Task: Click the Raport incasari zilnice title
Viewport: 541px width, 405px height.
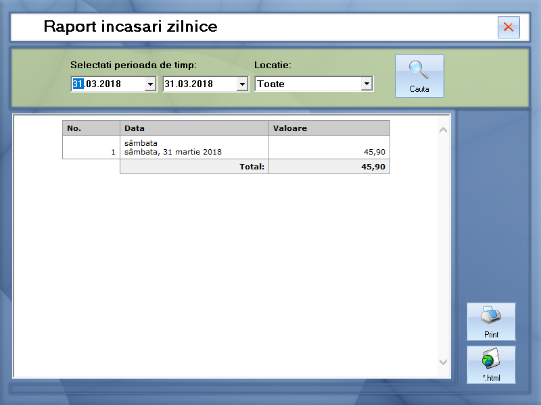Action: pos(131,26)
